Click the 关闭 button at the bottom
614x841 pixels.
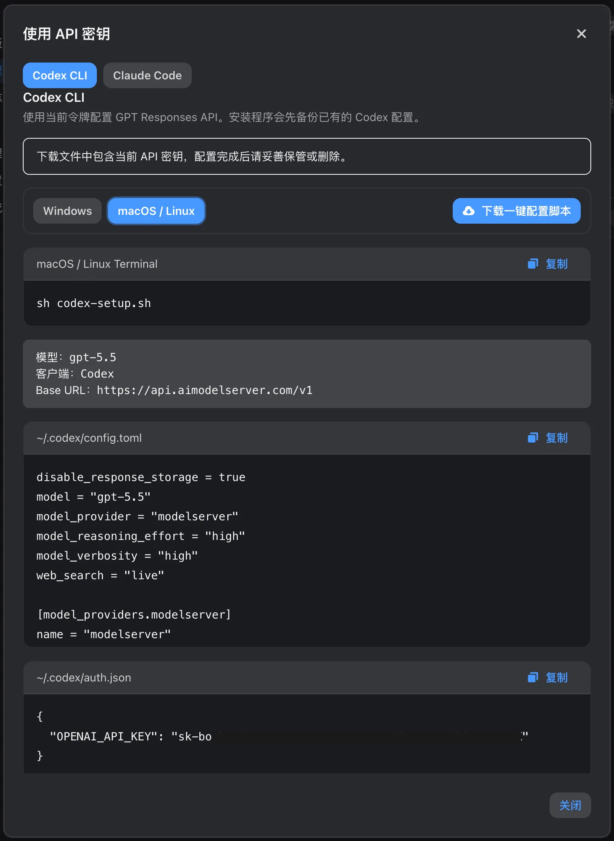[570, 805]
